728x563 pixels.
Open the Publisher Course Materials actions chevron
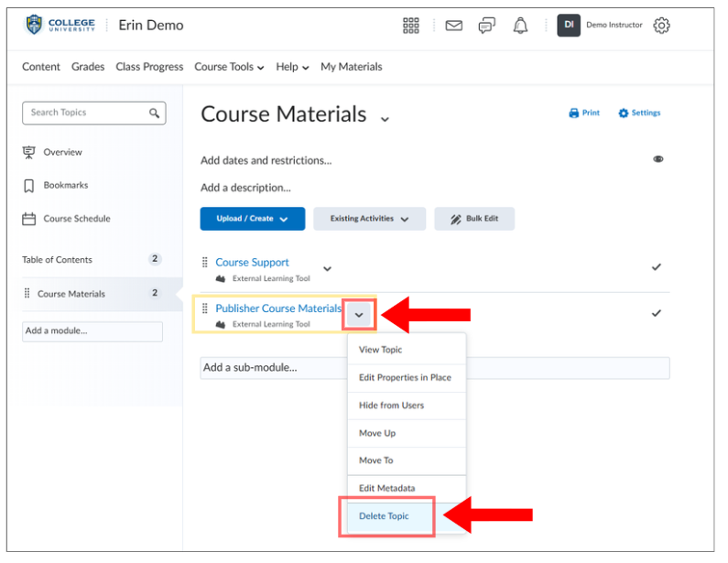coord(358,315)
